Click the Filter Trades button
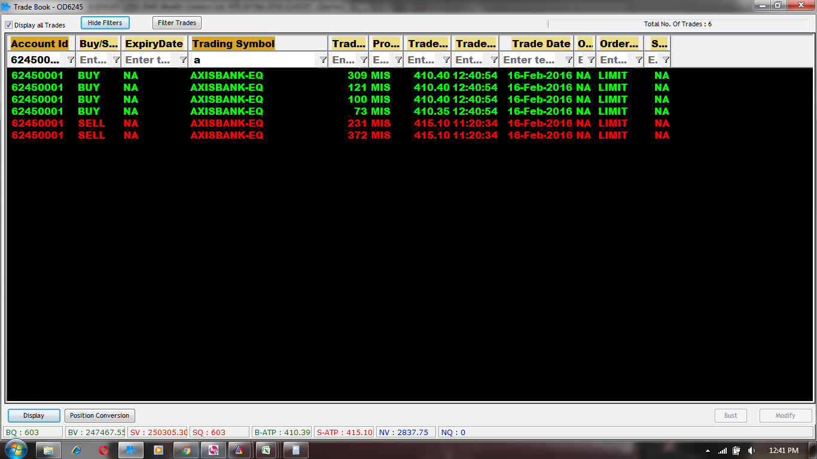This screenshot has width=817, height=459. (x=177, y=23)
